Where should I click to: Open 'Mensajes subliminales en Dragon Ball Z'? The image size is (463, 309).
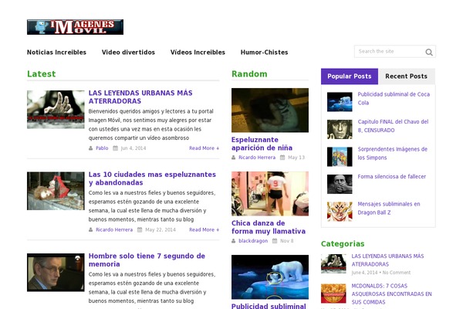[389, 208]
